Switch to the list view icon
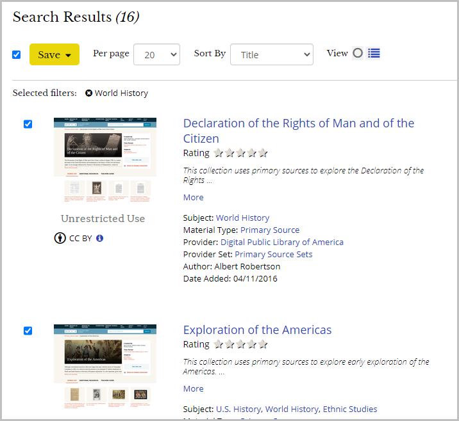Viewport: 459px width, 421px height. pos(374,53)
